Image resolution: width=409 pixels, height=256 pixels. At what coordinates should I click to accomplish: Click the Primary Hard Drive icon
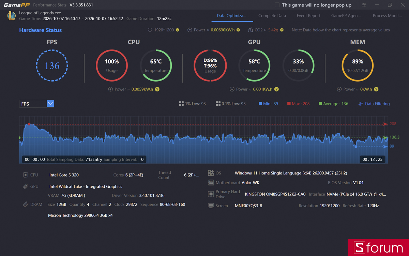211,194
